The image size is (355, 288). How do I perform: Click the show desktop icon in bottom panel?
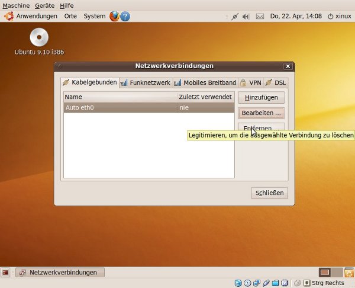coord(5,273)
